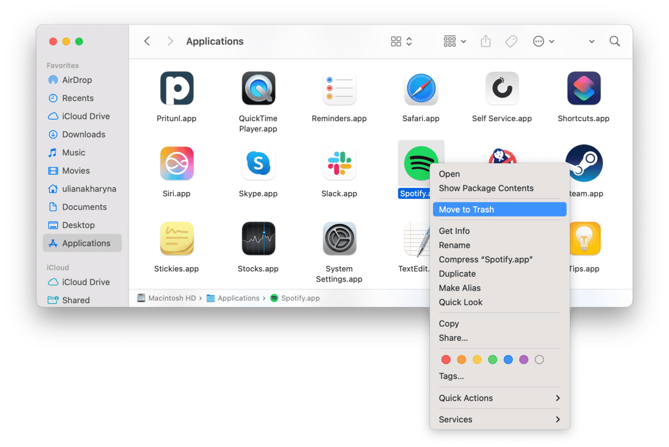The image size is (669, 447).
Task: Choose Share... from the context menu
Action: pyautogui.click(x=500, y=338)
